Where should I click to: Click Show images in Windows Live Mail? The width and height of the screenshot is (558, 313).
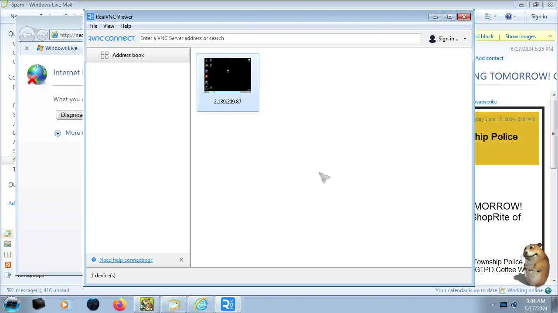520,37
